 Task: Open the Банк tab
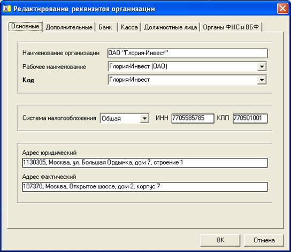[x=106, y=27]
